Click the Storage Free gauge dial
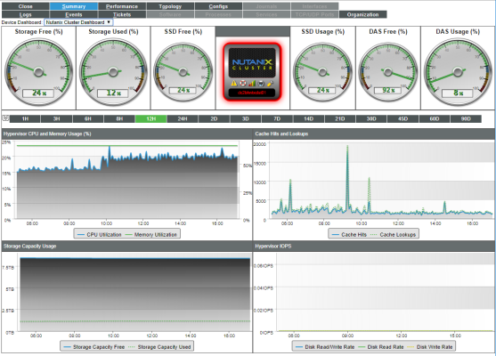The image size is (496, 356). (38, 72)
